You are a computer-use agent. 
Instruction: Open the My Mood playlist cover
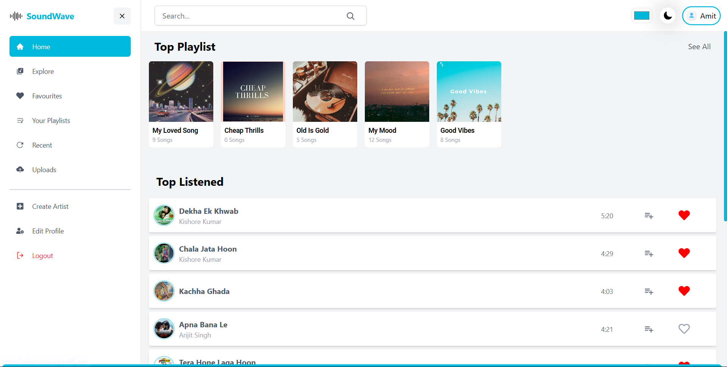click(x=397, y=92)
